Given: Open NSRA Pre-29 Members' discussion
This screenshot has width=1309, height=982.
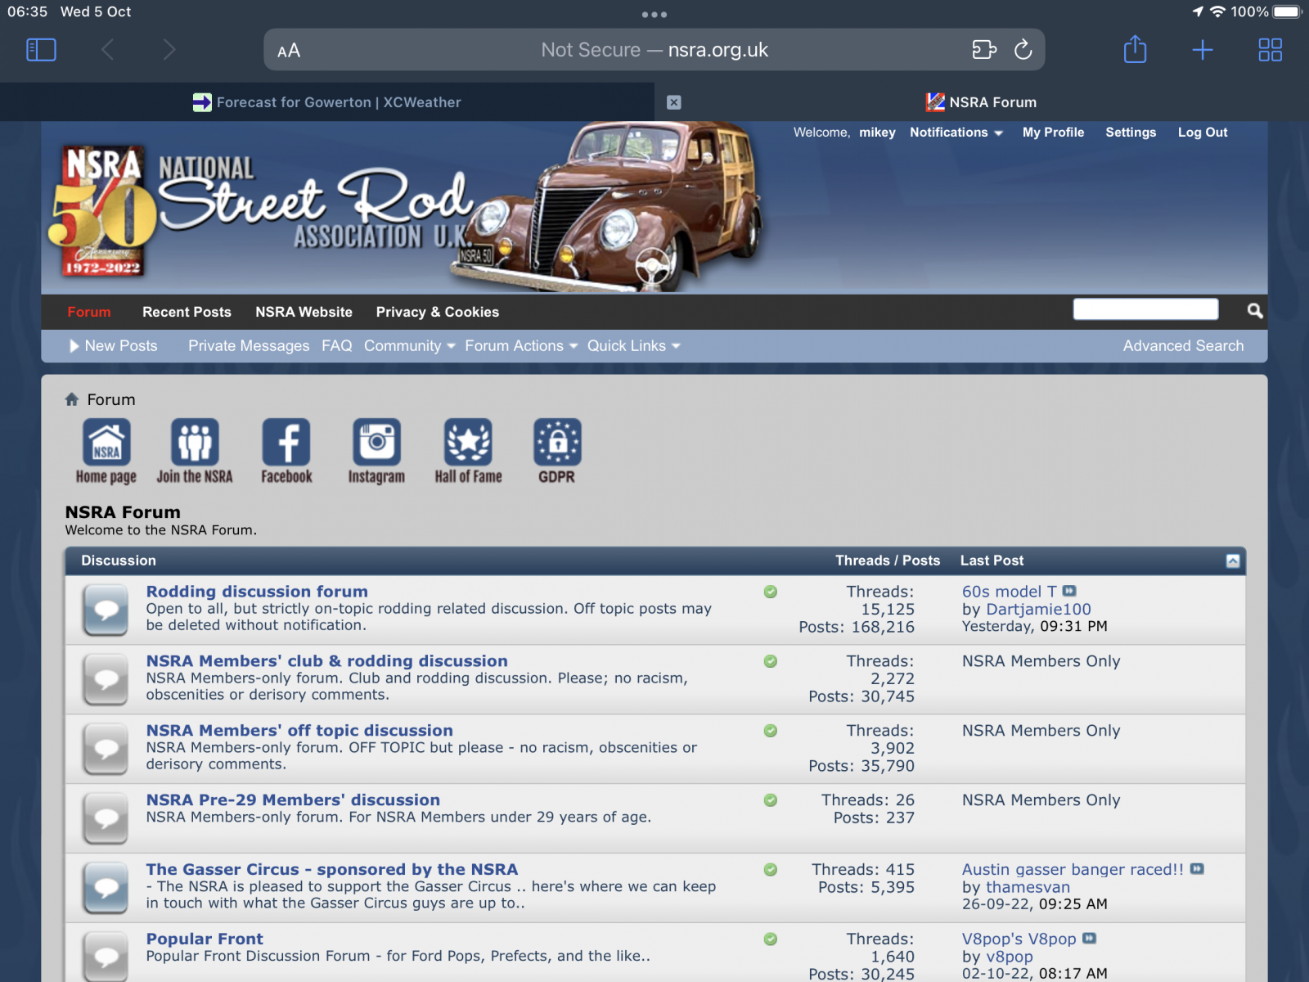Looking at the screenshot, I should 293,800.
